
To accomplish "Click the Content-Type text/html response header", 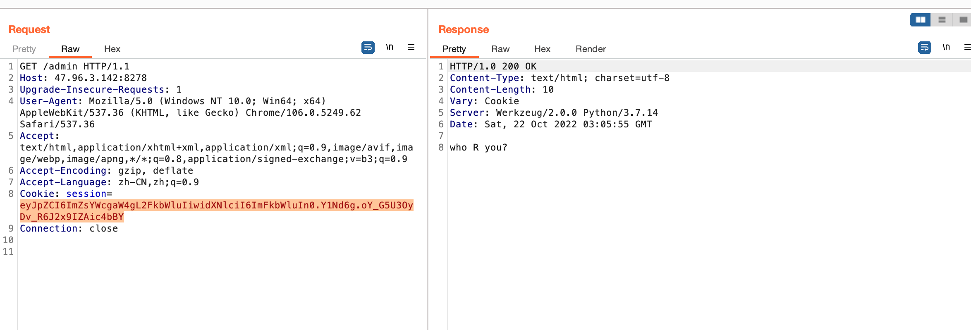I will coord(560,78).
